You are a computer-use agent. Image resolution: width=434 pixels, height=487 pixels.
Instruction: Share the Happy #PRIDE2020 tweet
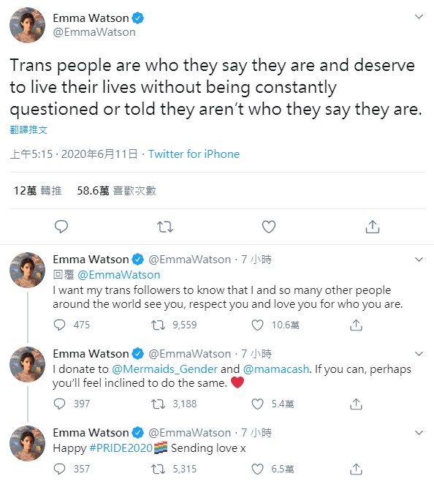click(356, 469)
